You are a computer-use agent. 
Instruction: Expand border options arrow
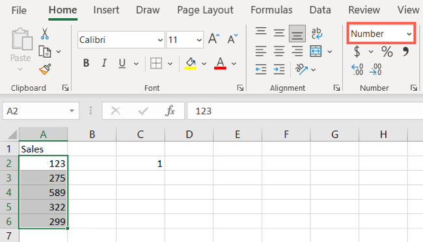[x=171, y=64]
